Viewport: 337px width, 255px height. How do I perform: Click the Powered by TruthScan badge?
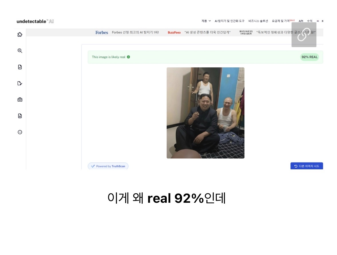coord(108,166)
